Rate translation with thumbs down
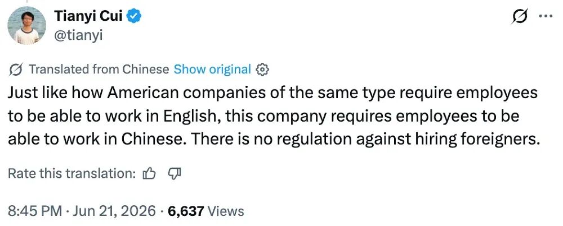This screenshot has height=226, width=563. [x=174, y=174]
